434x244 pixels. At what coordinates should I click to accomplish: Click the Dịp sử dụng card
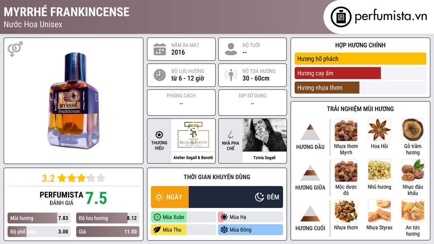[x=253, y=103]
